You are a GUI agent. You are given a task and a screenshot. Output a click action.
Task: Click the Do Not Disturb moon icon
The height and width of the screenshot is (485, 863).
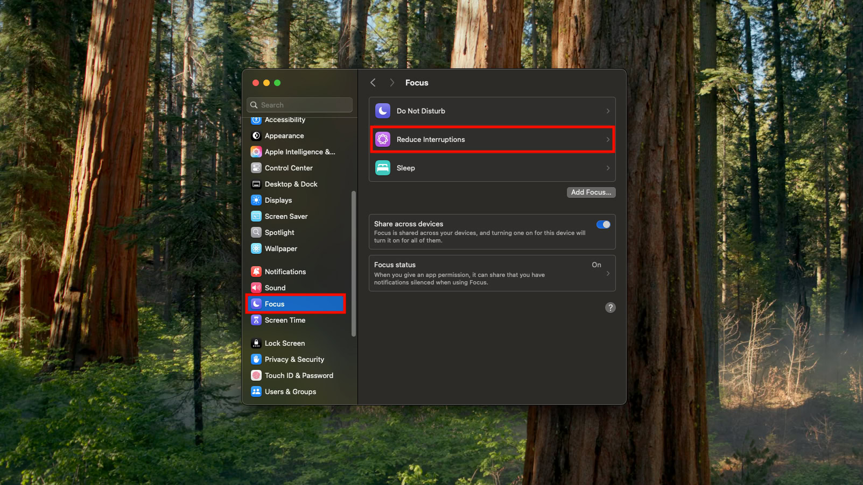[383, 111]
